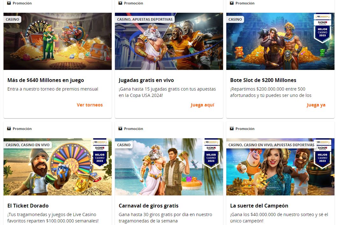Click the promo icon above the Jugadas gratis card
Viewport: 338px width, 225px height.
click(120, 3)
